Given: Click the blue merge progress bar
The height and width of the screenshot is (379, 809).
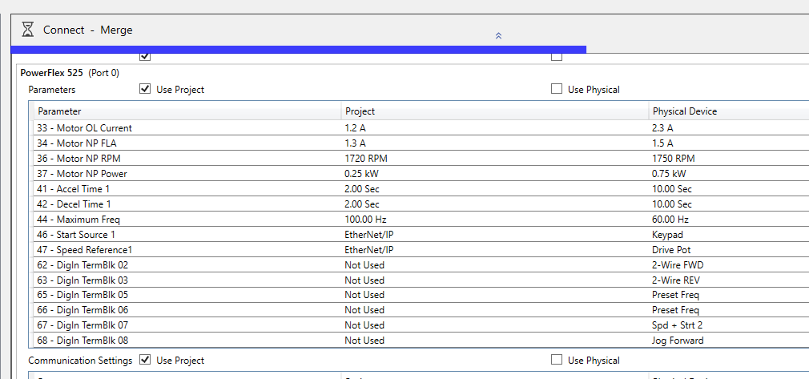Looking at the screenshot, I should click(x=298, y=49).
